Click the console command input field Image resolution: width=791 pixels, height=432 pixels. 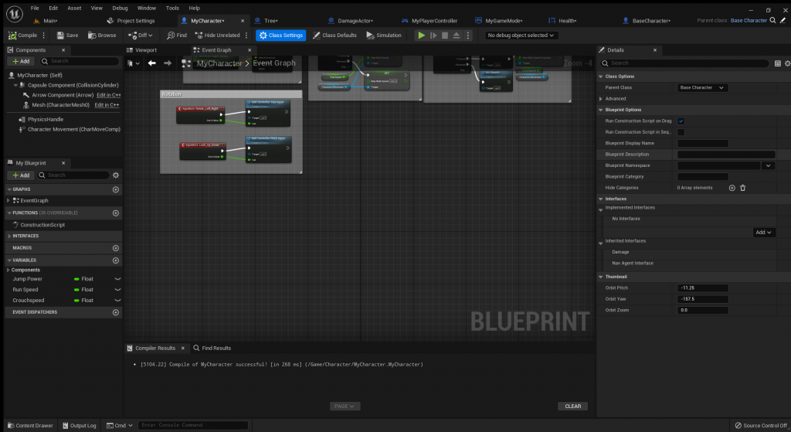click(192, 426)
